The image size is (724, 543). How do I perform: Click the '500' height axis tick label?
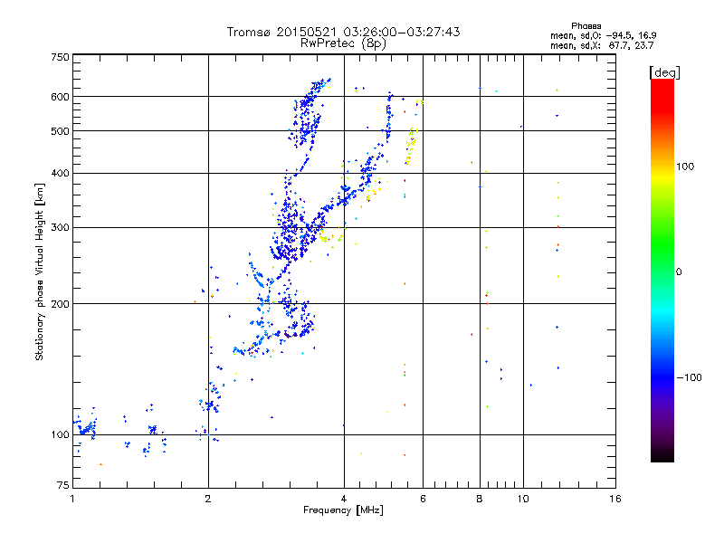coord(60,131)
